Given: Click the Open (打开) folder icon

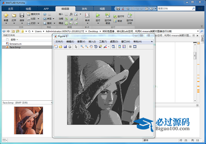Looking at the screenshot, I should pyautogui.click(x=14, y=15).
